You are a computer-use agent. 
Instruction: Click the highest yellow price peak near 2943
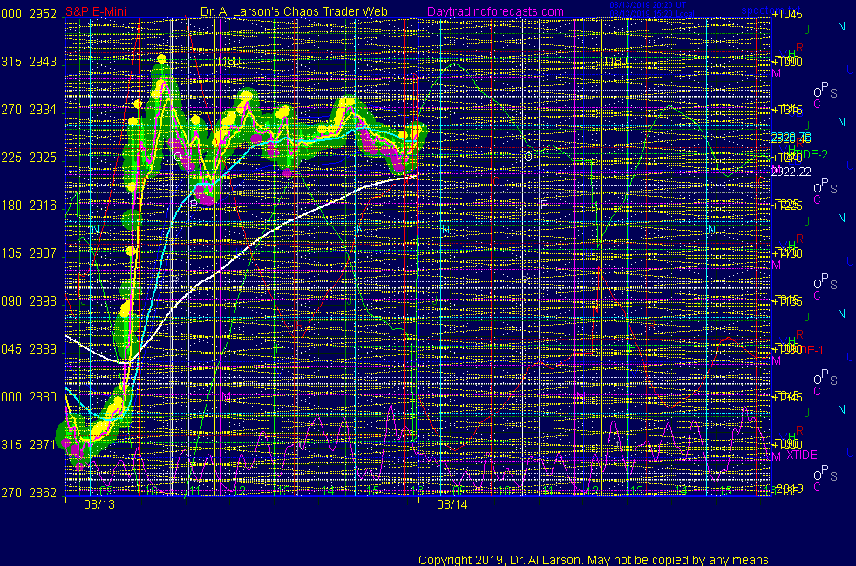(161, 59)
